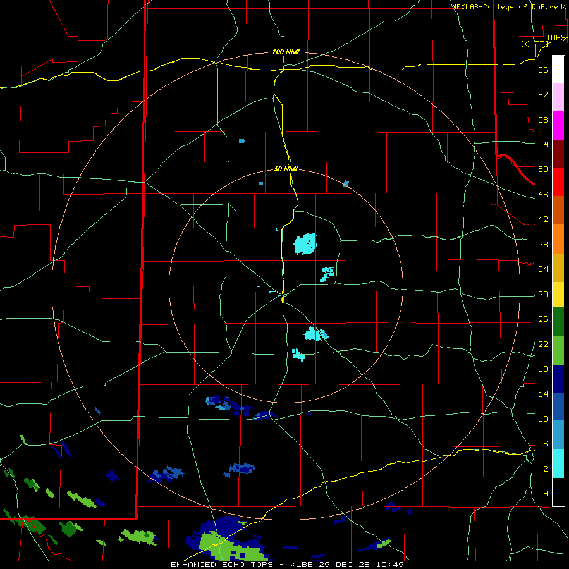Image resolution: width=569 pixels, height=569 pixels.
Task: Click the lighter orange legend block beside label 38
Action: click(558, 239)
